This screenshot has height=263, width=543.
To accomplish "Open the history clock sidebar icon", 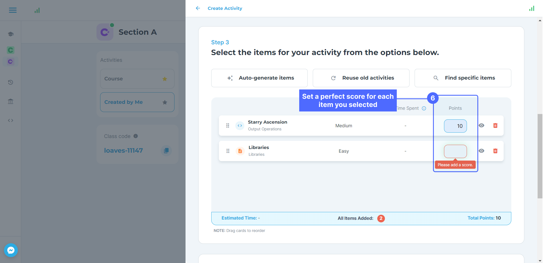I will [10, 82].
